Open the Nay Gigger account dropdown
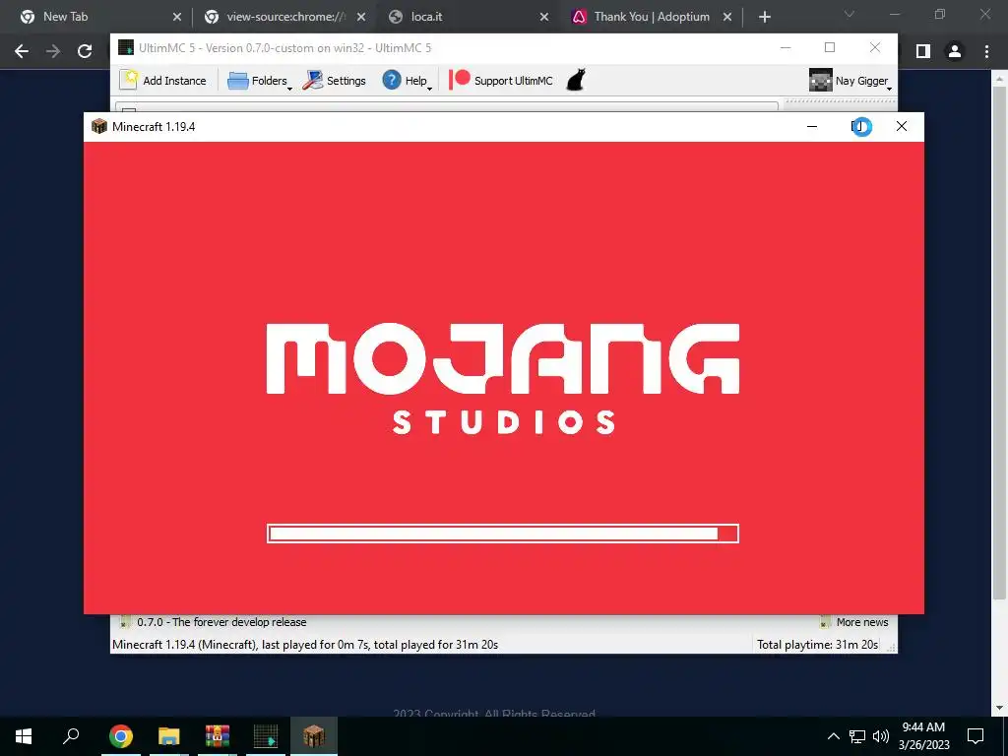This screenshot has width=1008, height=756. coord(850,81)
